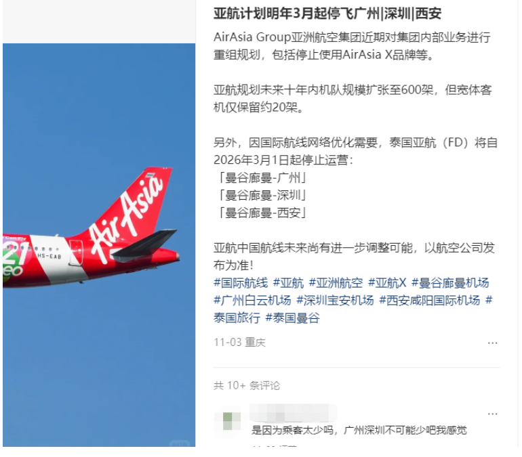Open hashtag #亚航X

(387, 283)
